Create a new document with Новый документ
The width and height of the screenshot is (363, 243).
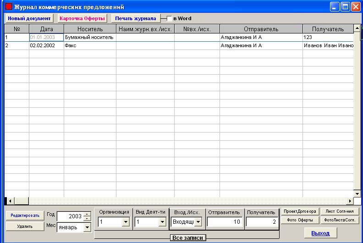coord(29,18)
